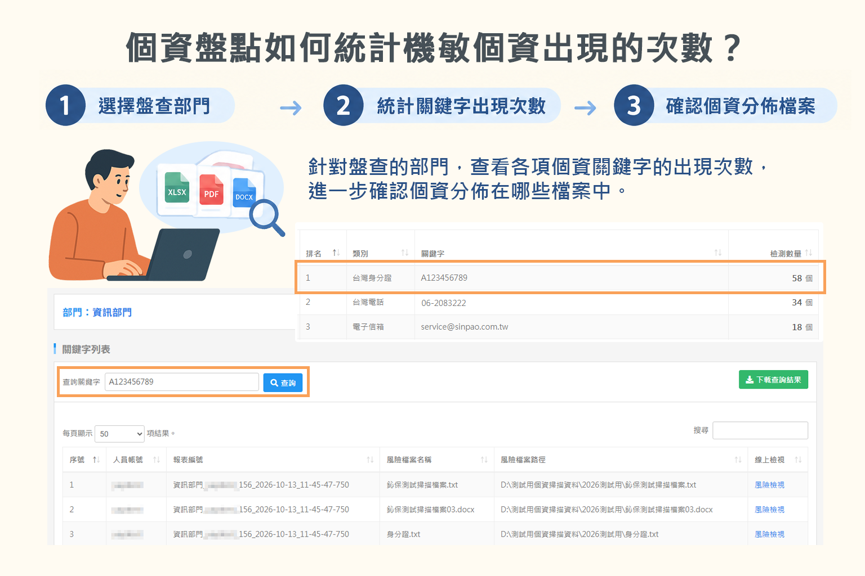
Task: Sort results by 風險檔案路徑
Action: 738,460
